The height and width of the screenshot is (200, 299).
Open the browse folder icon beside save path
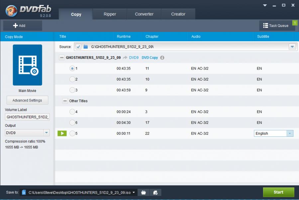point(144,192)
